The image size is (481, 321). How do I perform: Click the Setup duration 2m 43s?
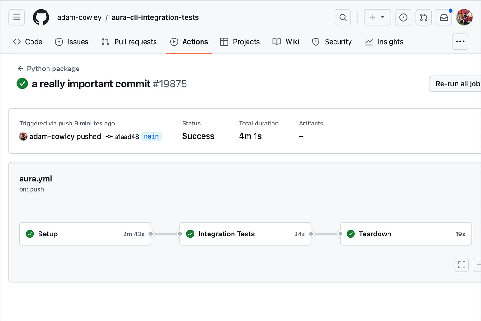(134, 234)
